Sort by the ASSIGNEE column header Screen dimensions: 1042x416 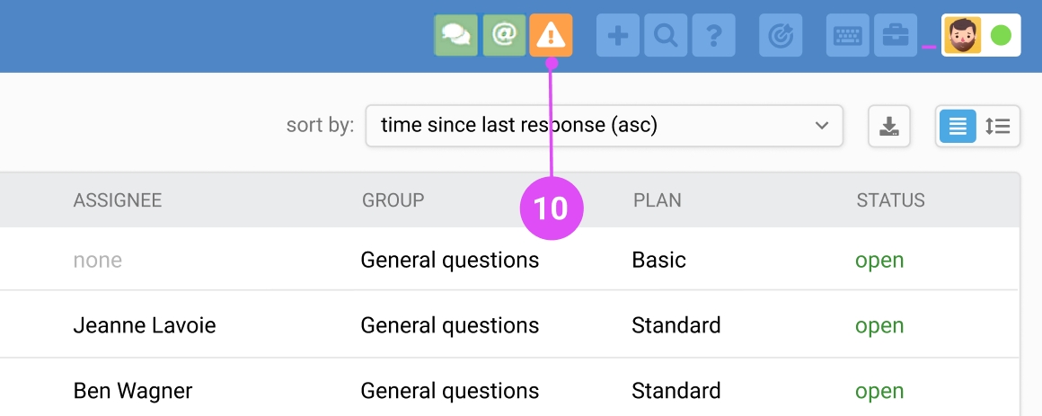118,200
